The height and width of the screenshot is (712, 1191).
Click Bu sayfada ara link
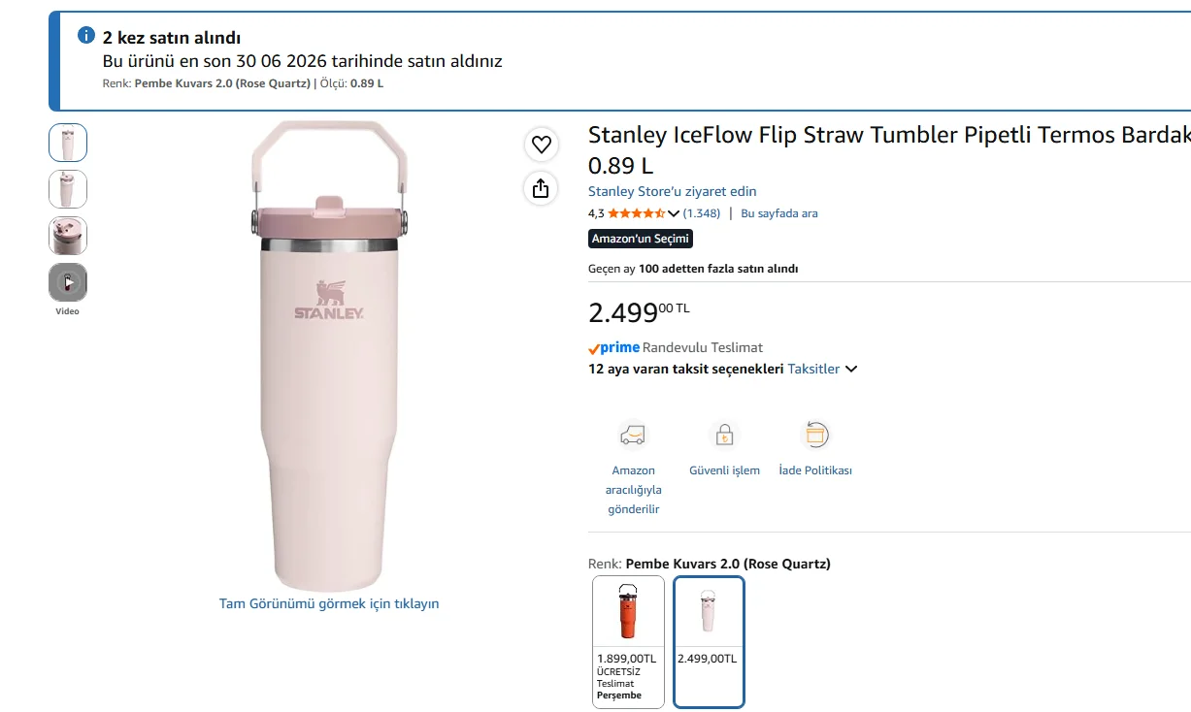point(779,213)
